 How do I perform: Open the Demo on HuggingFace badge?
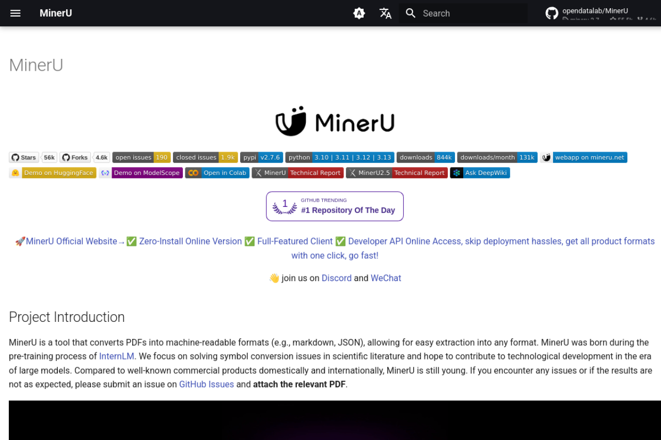[x=52, y=173]
